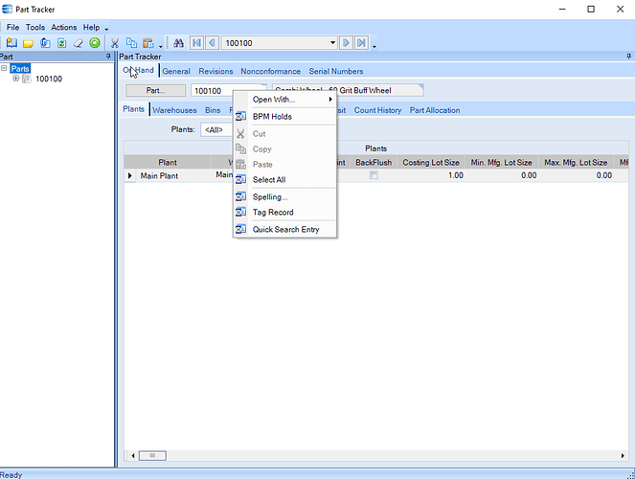635x479 pixels.
Task: Open the File menu
Action: pos(12,27)
